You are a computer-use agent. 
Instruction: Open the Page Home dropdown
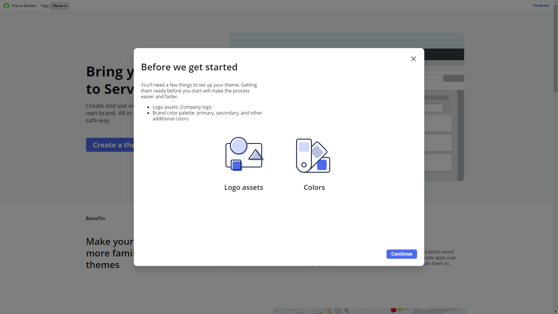(60, 6)
